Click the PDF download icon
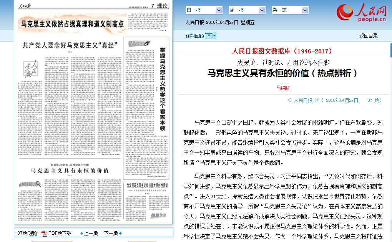392x242 pixels. tap(44, 233)
